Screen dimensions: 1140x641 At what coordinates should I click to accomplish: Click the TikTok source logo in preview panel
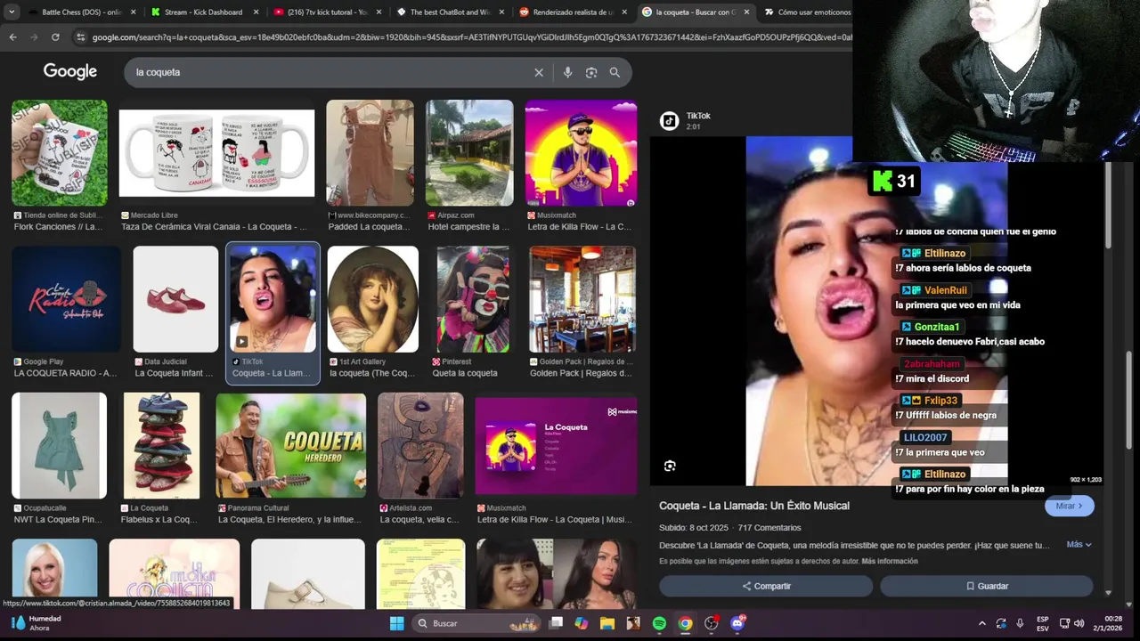[669, 121]
